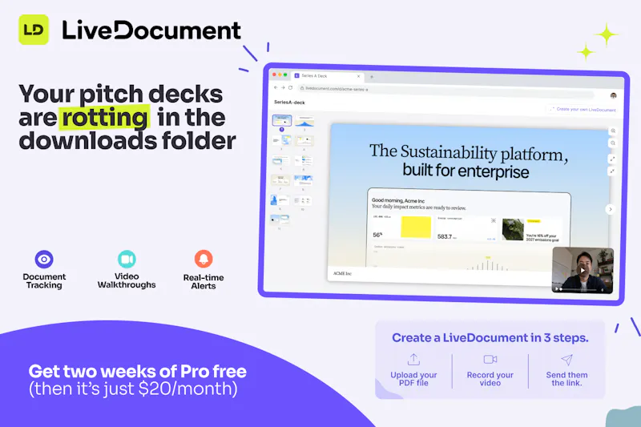Screen dimensions: 641x427
Task: Click the teal video camera Walkthroughs icon
Action: pos(127,259)
